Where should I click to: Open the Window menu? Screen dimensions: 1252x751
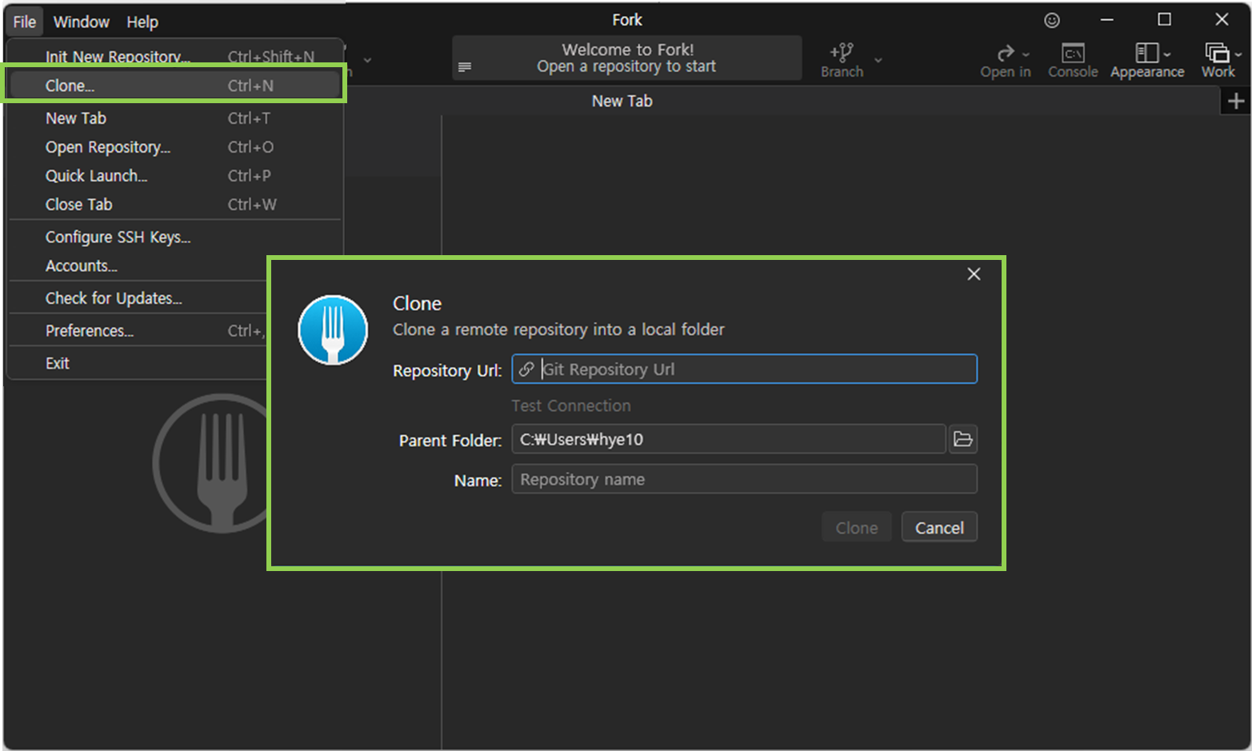(x=81, y=22)
